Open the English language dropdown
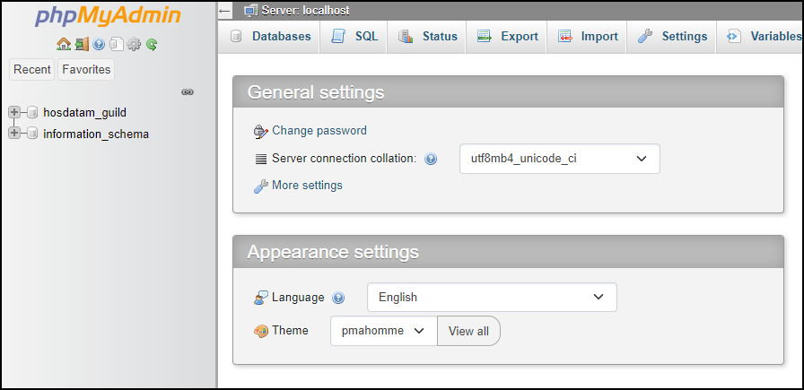This screenshot has width=804, height=390. (492, 297)
